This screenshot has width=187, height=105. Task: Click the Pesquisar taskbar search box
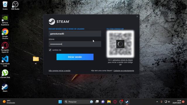click(x=79, y=102)
